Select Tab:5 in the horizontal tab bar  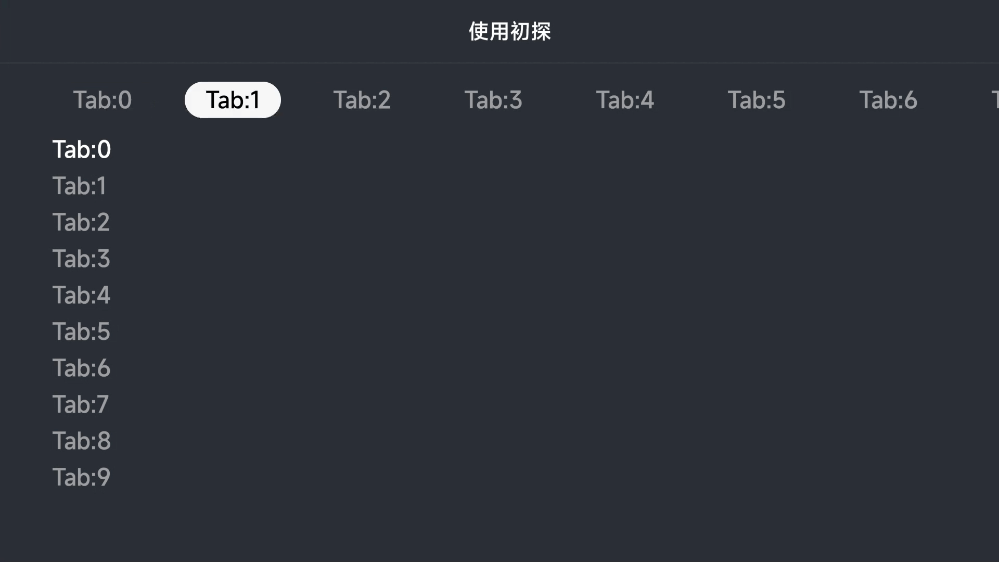point(757,100)
